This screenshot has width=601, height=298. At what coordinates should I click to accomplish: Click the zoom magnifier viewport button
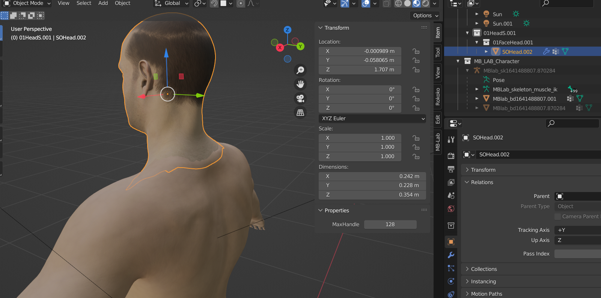click(300, 70)
